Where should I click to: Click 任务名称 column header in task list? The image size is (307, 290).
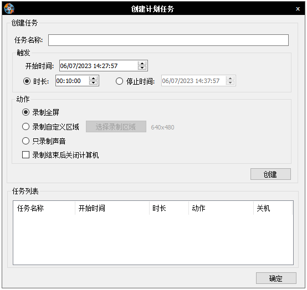(44, 208)
